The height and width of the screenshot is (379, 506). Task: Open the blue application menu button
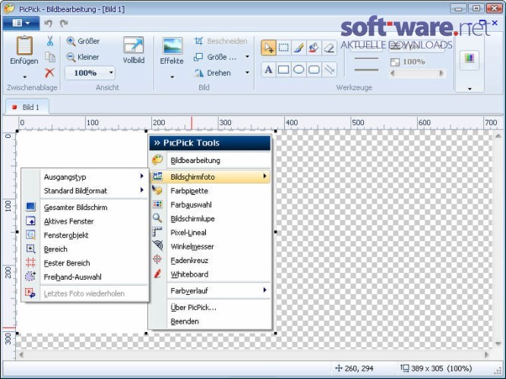pos(21,23)
